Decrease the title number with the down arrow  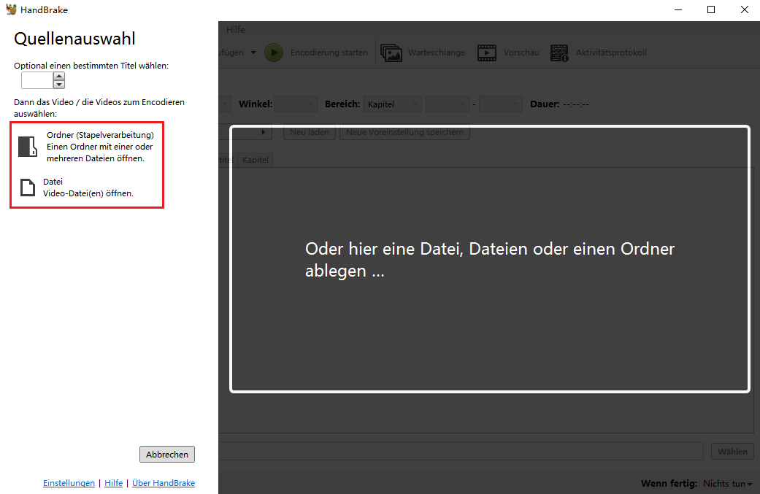pos(59,85)
